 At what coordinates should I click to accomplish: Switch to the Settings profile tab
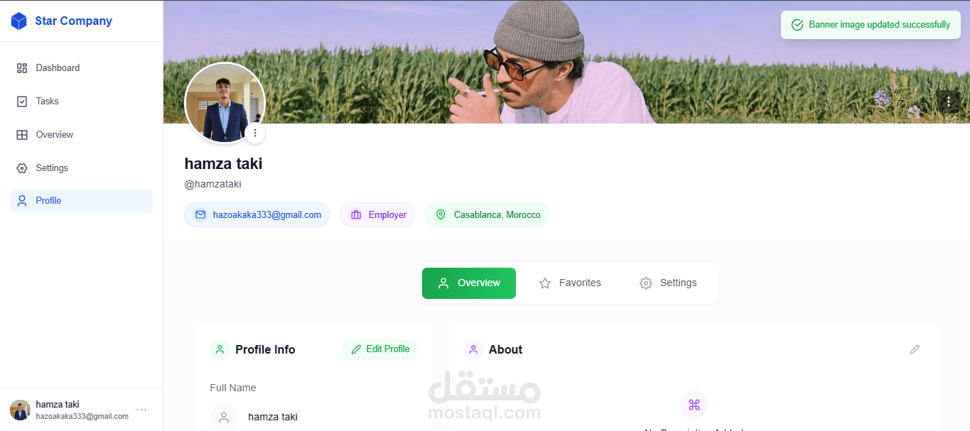668,283
